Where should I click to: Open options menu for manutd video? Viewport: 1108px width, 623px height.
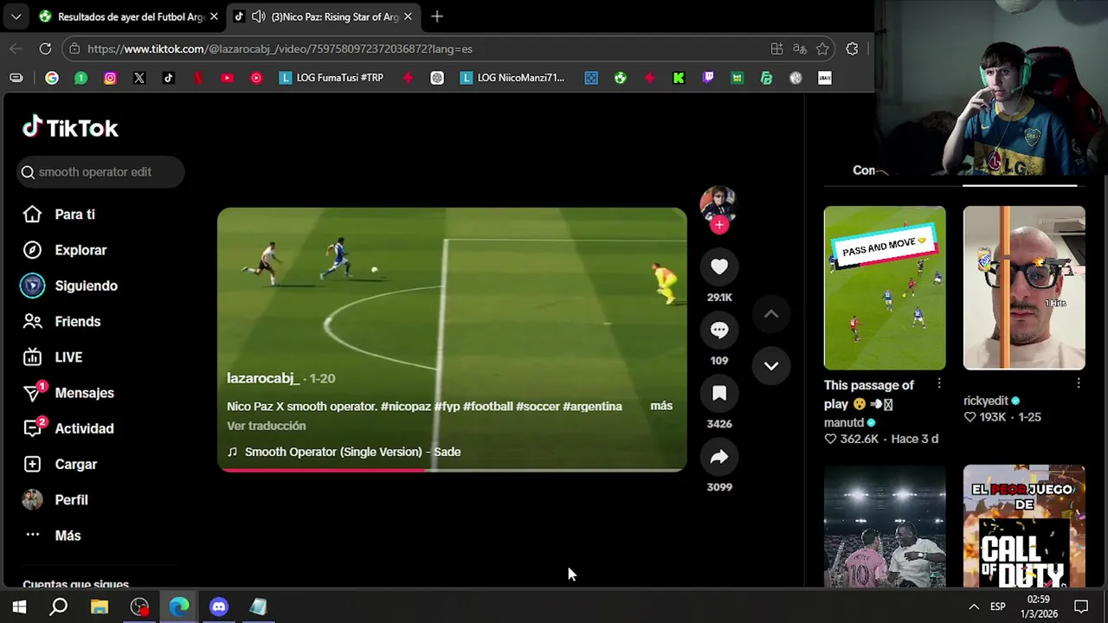pos(939,384)
